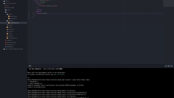Click '+ redux@4.0.1' terminal output
The image size is (174, 98).
click(x=33, y=82)
